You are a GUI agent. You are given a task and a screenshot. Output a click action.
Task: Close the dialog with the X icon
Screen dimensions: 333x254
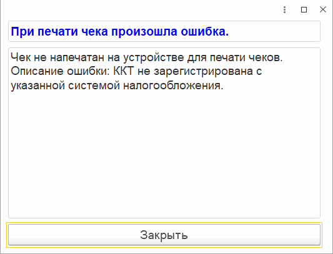pyautogui.click(x=323, y=9)
